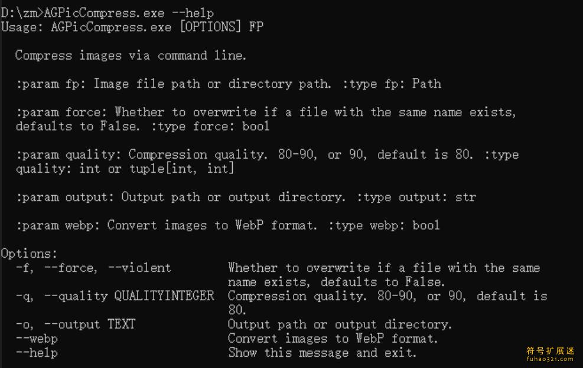Click the 'Convert images to WebP format.' option description
The width and height of the screenshot is (583, 368).
tap(333, 339)
